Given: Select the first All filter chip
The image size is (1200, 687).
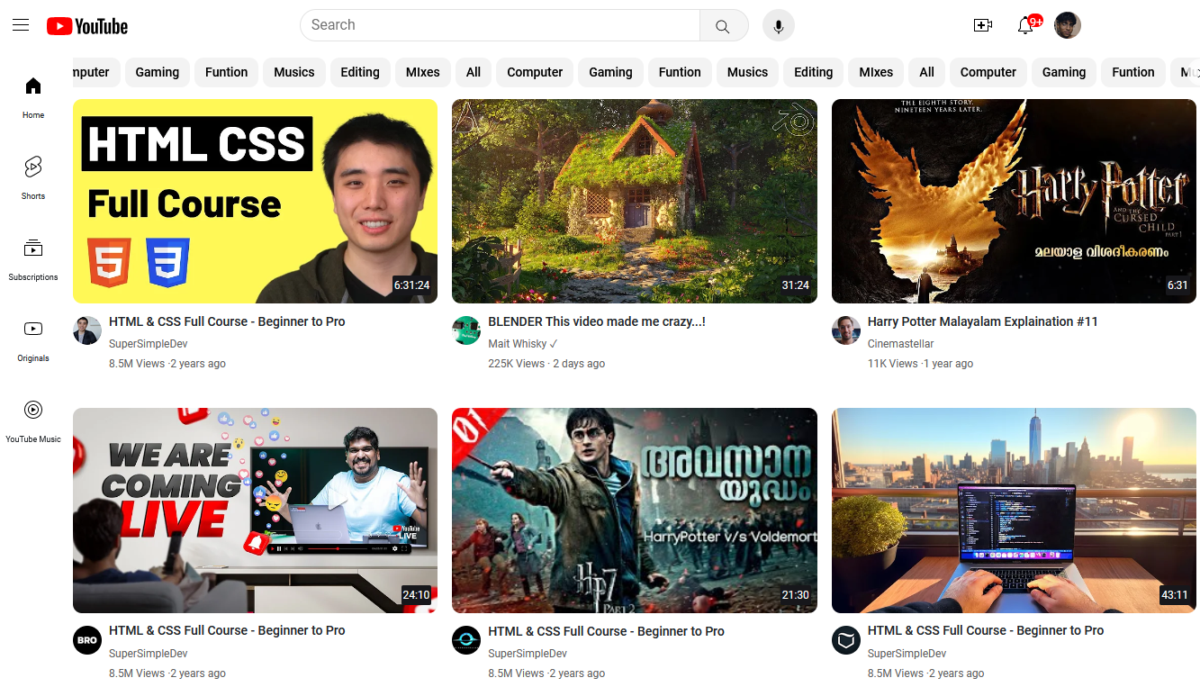Looking at the screenshot, I should coord(474,72).
